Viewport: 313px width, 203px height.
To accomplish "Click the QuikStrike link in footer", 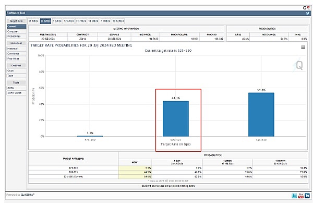I will click(x=28, y=195).
